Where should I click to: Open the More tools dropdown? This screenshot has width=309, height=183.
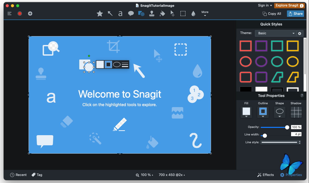coord(205,14)
